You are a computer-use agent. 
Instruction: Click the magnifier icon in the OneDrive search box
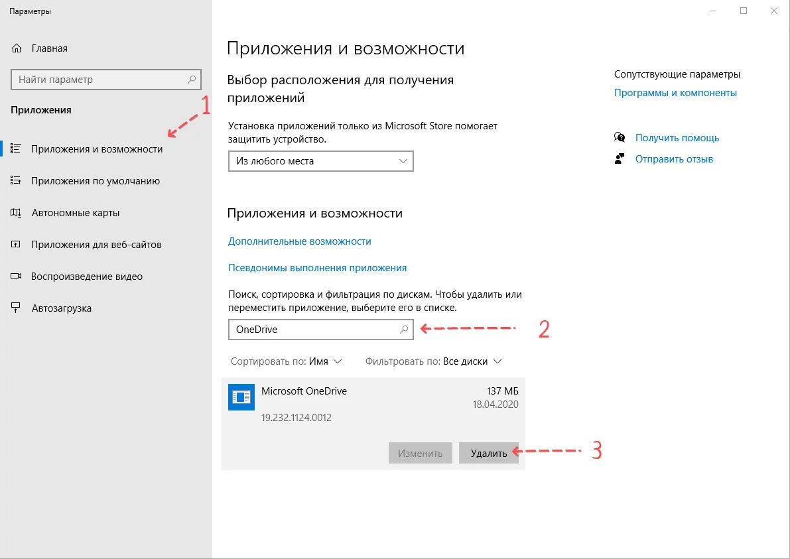[x=403, y=330]
